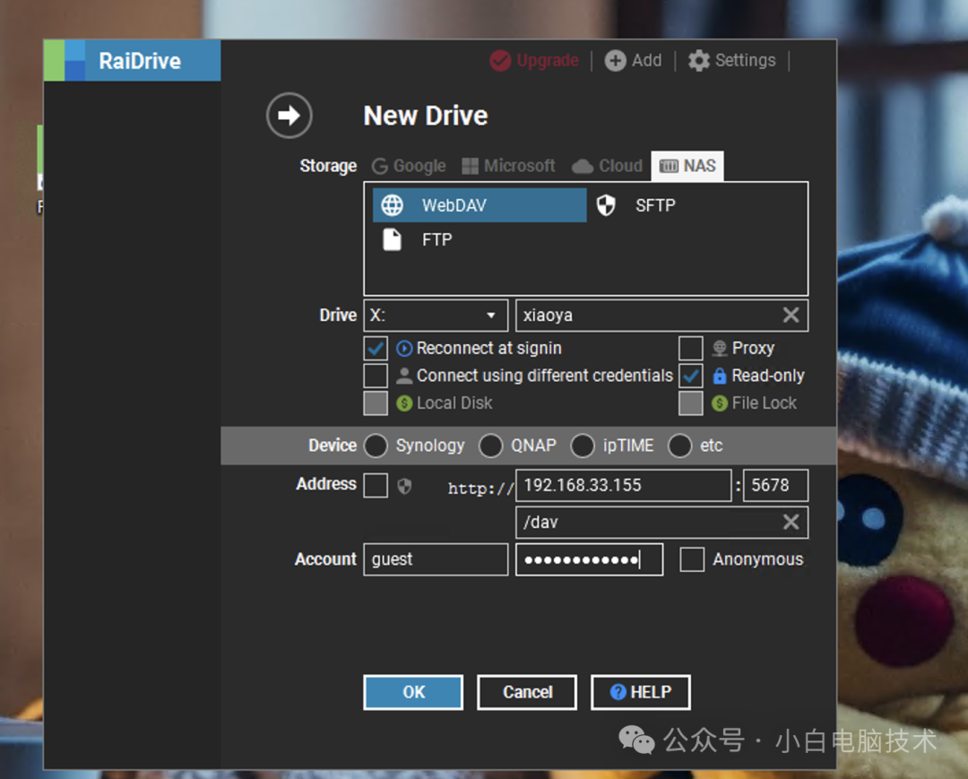Click the Add plus icon
This screenshot has height=779, width=968.
(x=615, y=60)
